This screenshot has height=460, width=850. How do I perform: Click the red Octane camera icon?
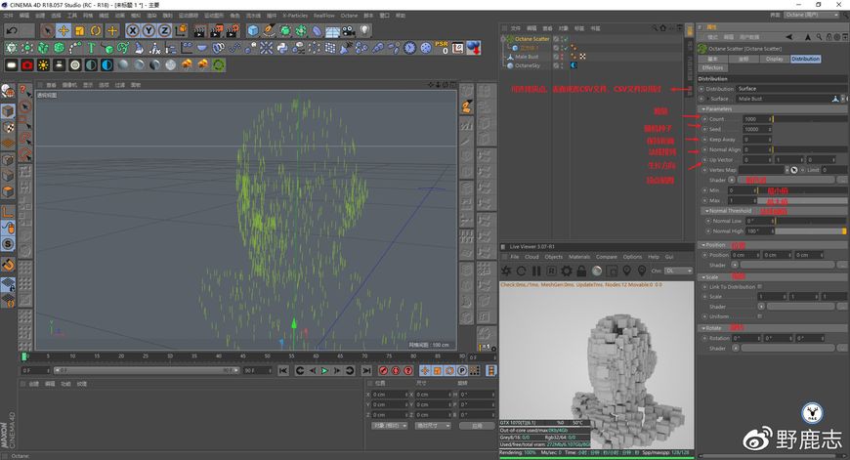(27, 65)
